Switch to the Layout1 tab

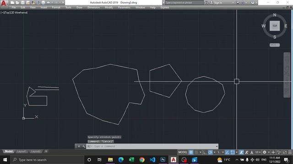tap(22, 151)
